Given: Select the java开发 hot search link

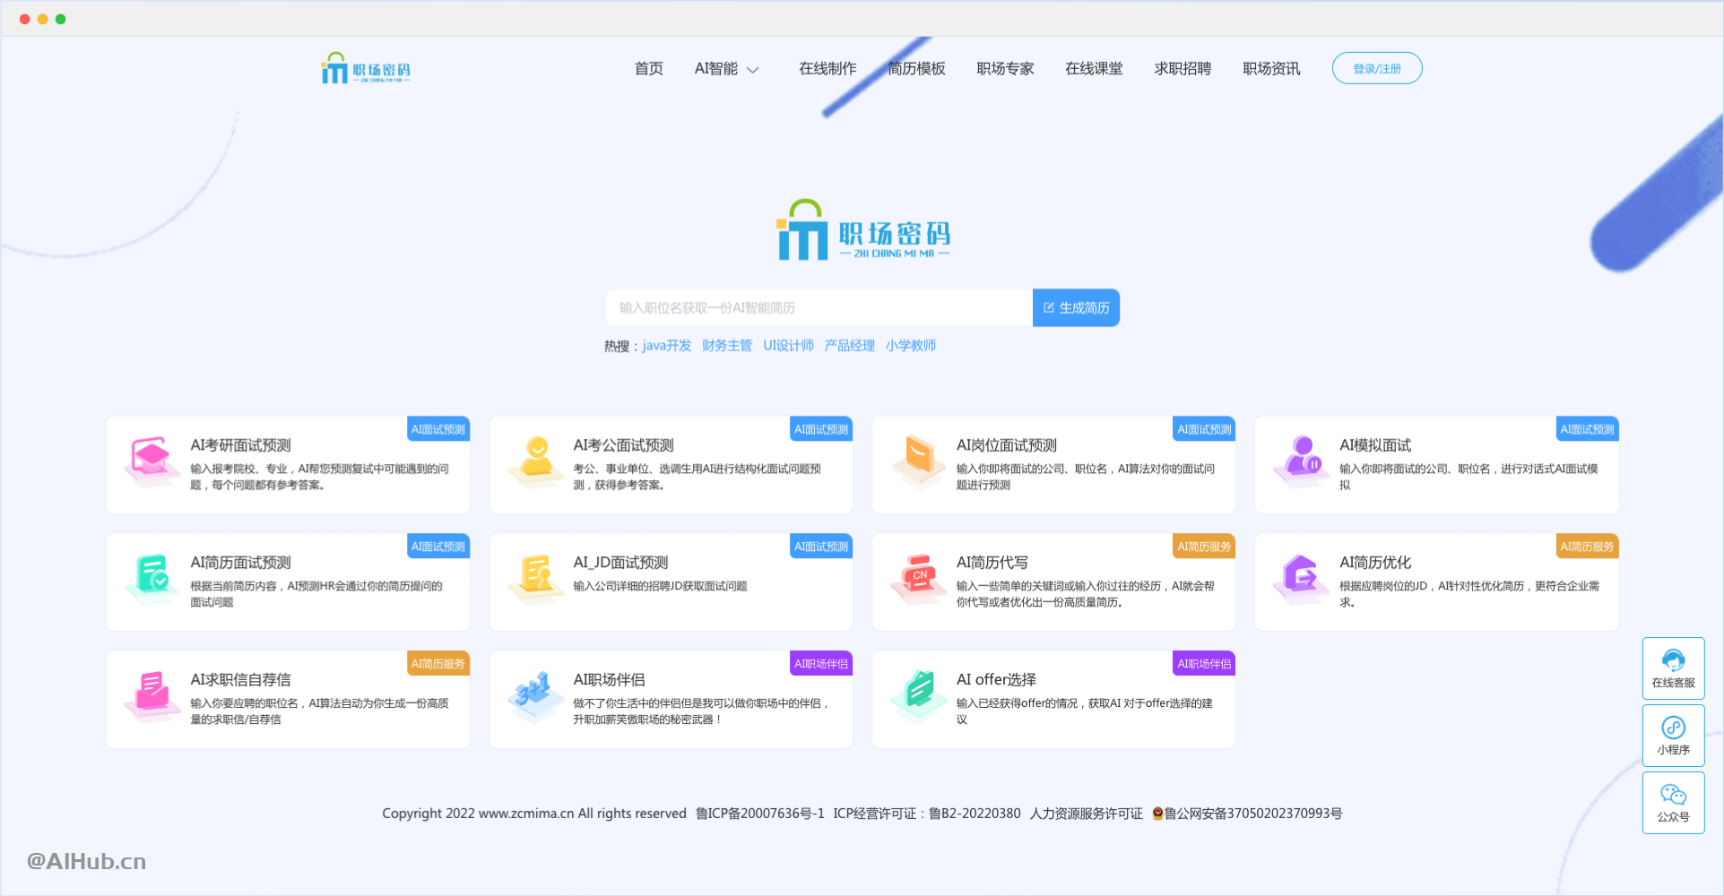Looking at the screenshot, I should click(665, 345).
